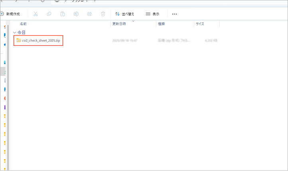This screenshot has height=171, width=288.
Task: Click the サイズ column header
Action: [x=200, y=24]
